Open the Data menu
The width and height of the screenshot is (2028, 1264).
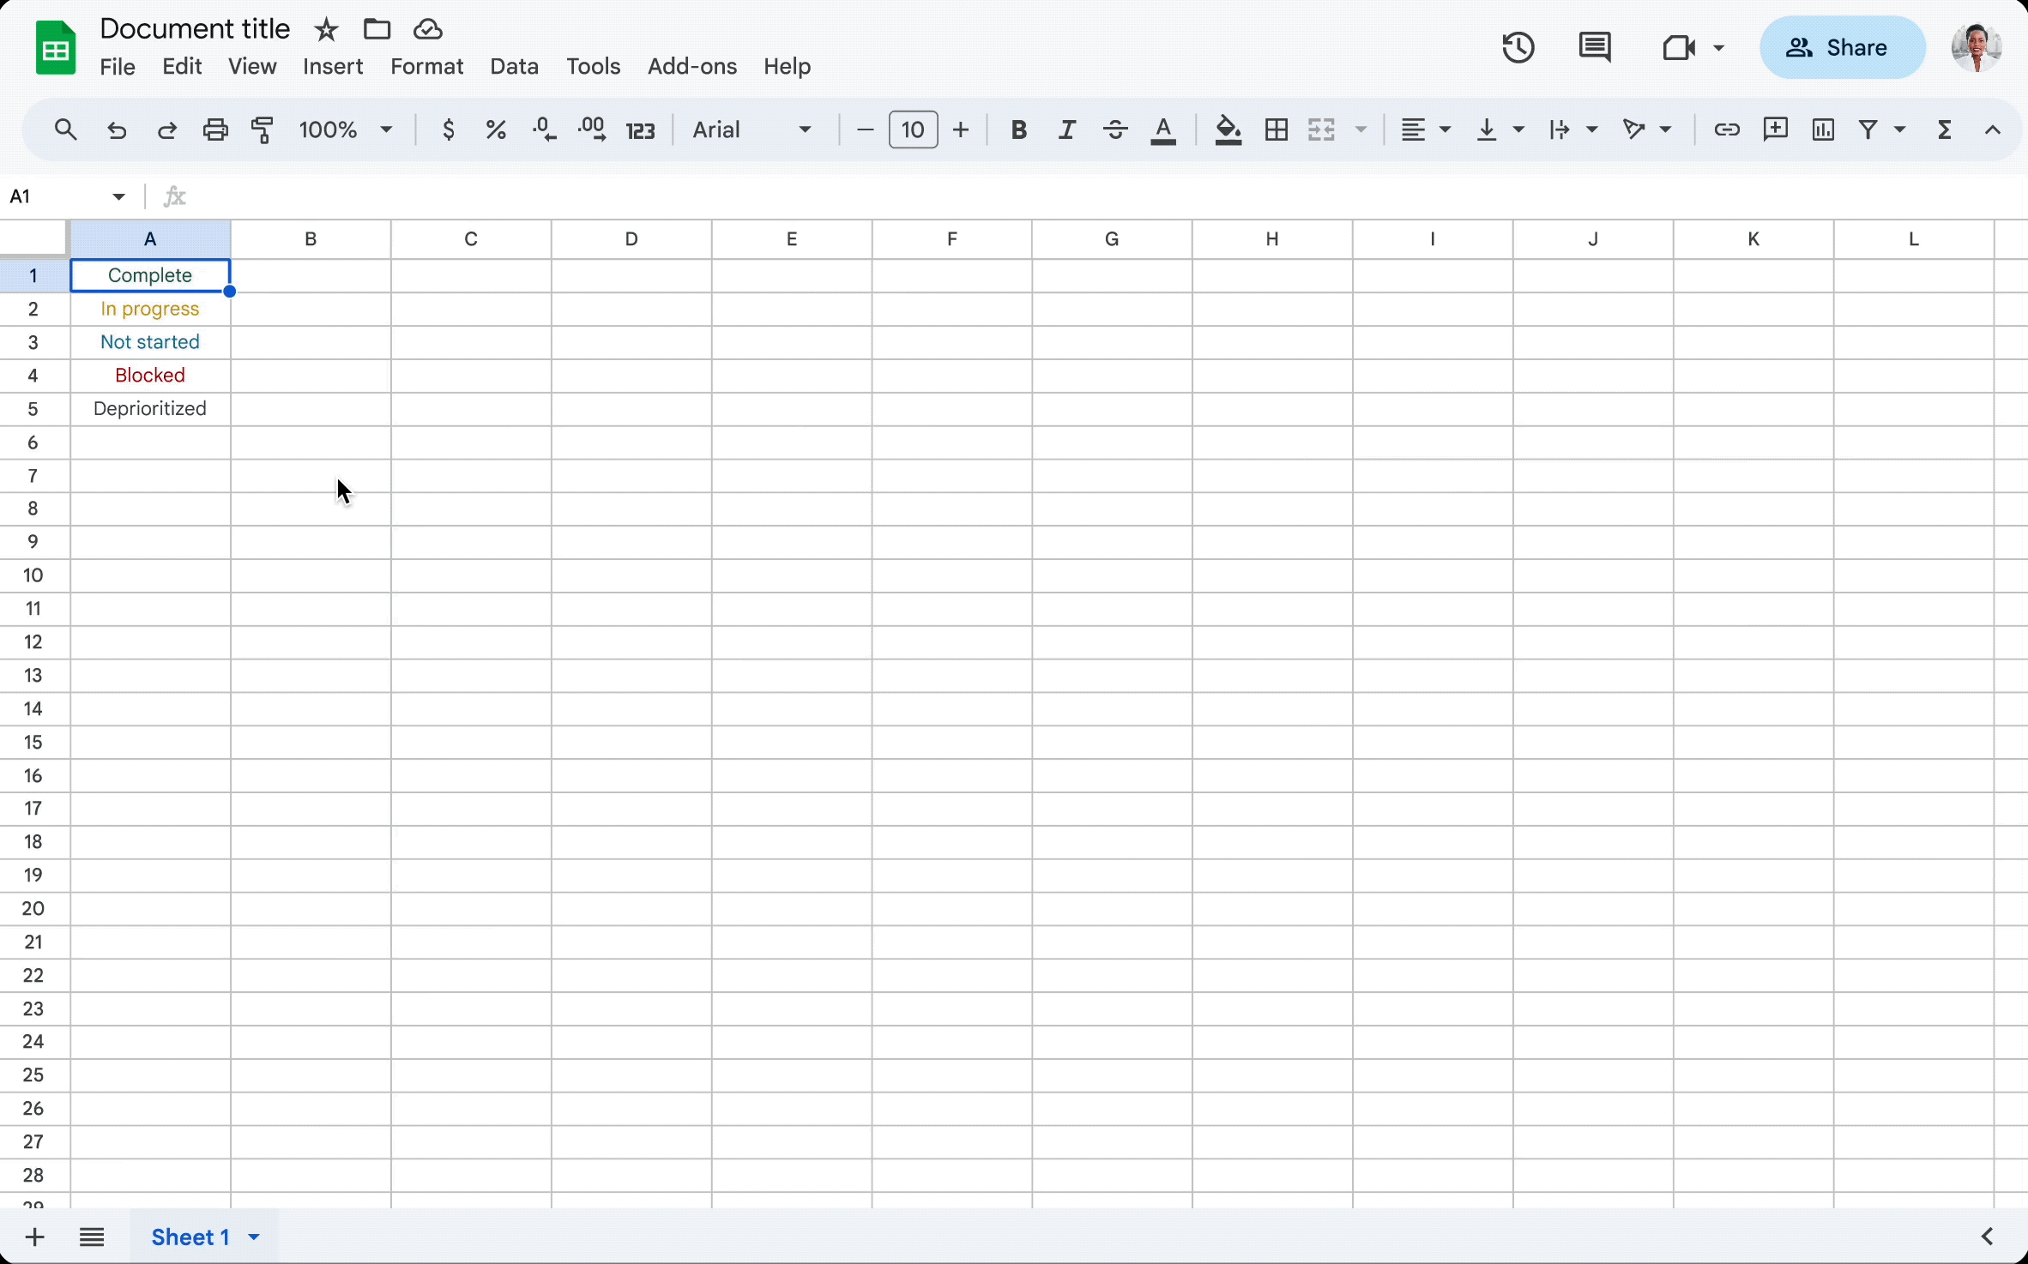pos(513,65)
